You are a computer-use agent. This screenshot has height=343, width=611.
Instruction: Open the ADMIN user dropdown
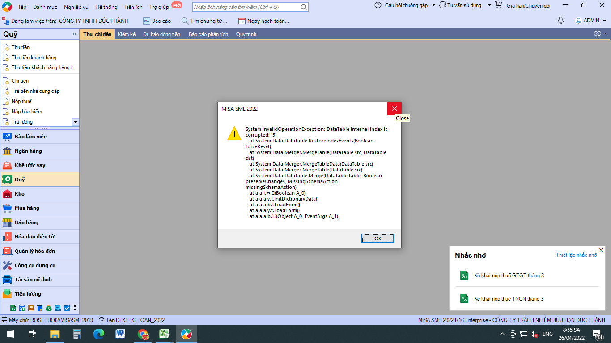591,21
